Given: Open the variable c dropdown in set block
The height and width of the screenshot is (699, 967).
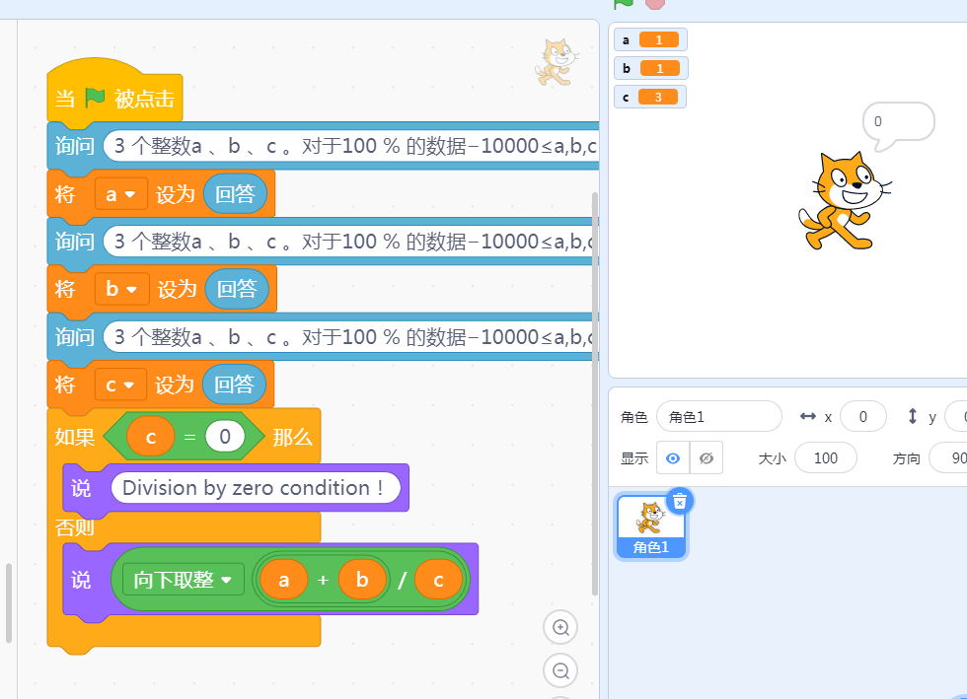Looking at the screenshot, I should 120,384.
